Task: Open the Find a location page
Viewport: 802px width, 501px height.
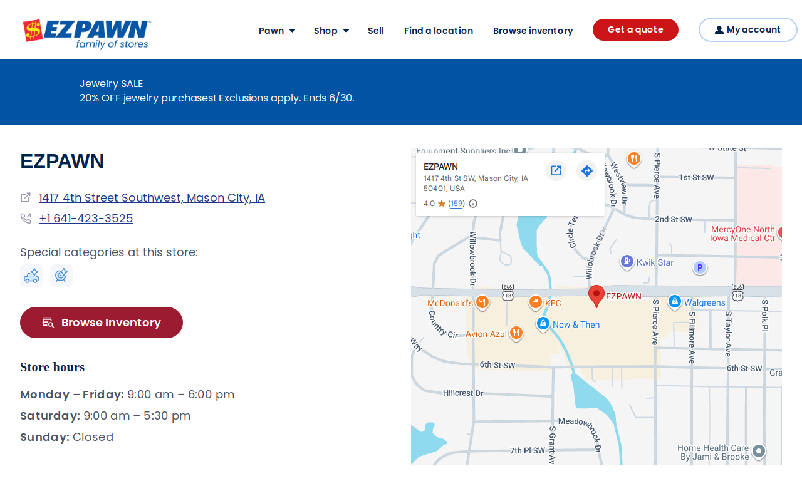Action: click(x=439, y=31)
